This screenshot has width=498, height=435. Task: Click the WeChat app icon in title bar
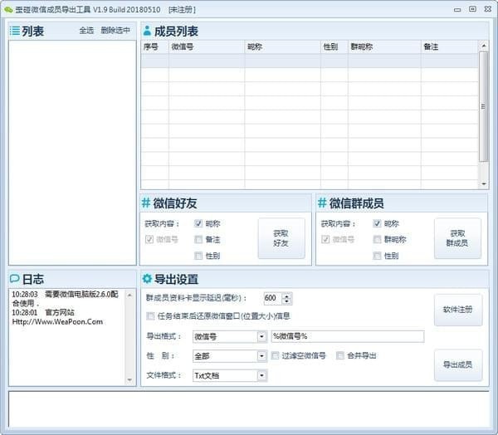click(x=8, y=9)
